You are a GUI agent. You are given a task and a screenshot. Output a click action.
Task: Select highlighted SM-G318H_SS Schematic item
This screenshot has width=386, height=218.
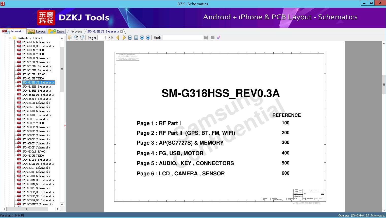(38, 82)
